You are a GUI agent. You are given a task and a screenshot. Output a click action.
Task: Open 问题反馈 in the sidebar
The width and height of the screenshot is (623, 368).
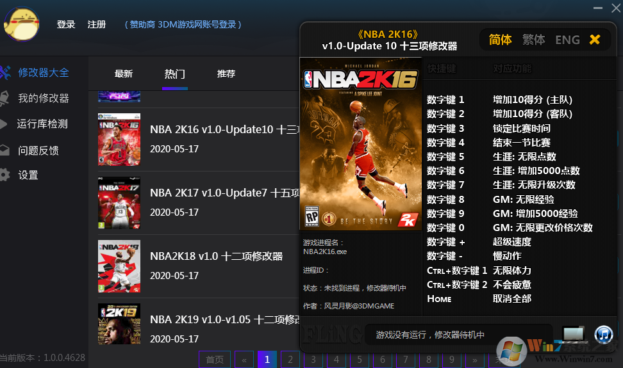tap(38, 150)
